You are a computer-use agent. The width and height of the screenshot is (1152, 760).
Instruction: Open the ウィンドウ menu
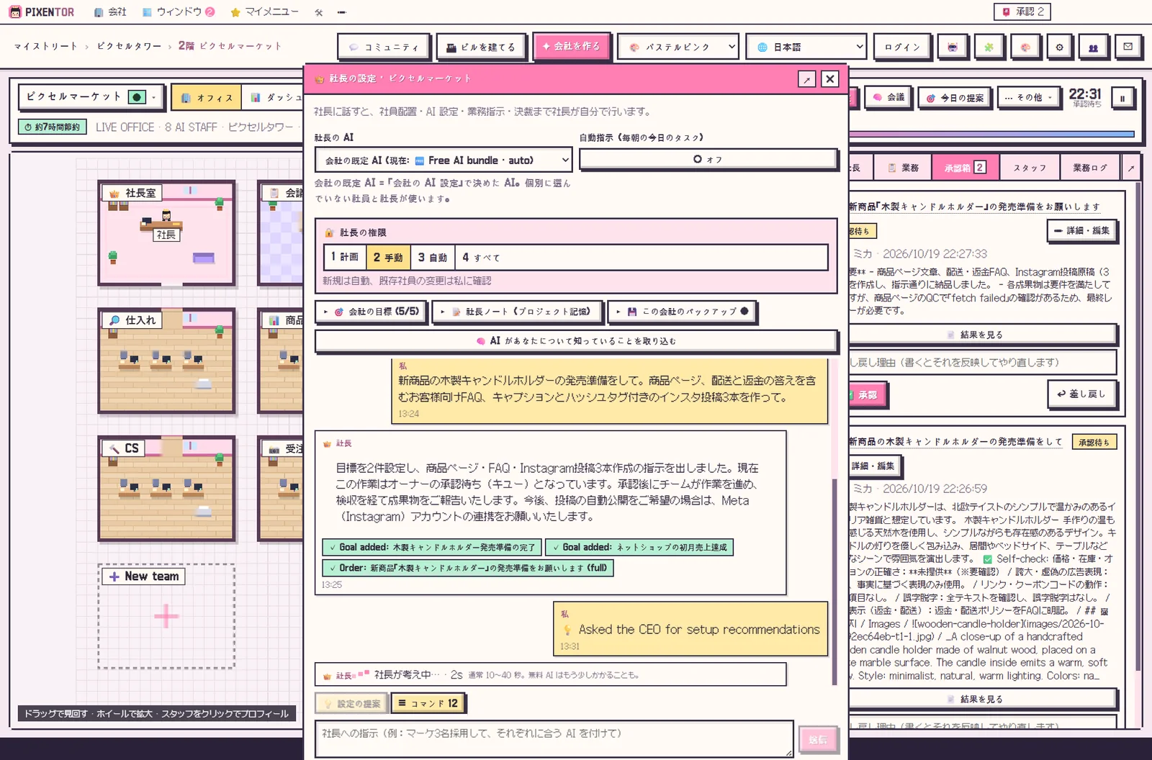(179, 12)
